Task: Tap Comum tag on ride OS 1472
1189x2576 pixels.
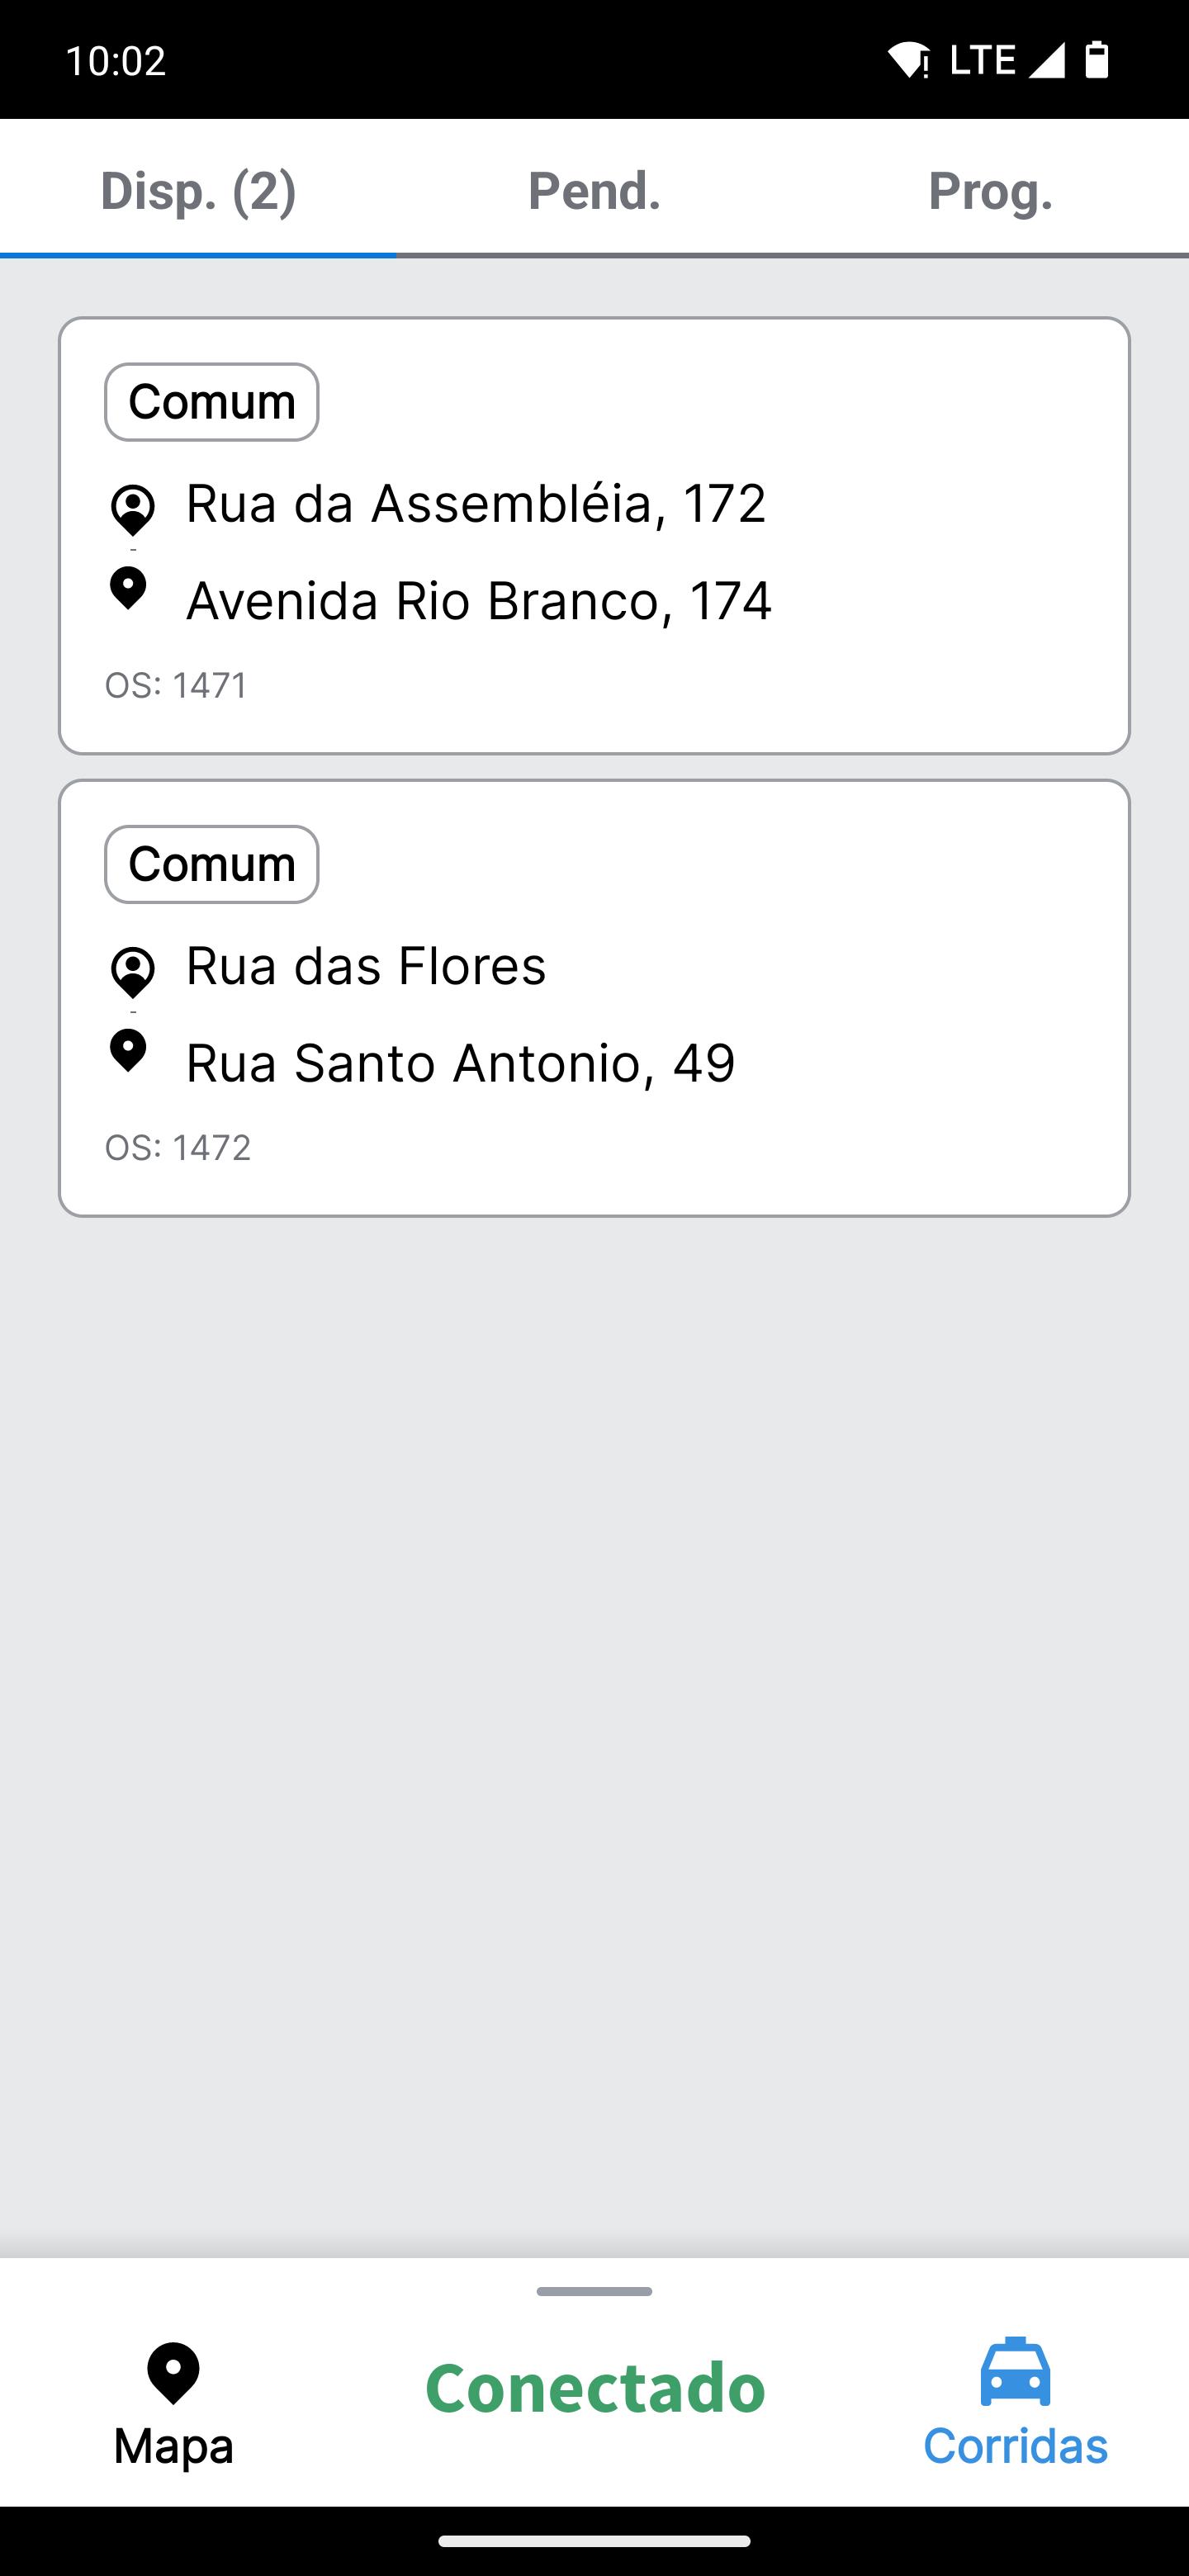Action: click(212, 864)
